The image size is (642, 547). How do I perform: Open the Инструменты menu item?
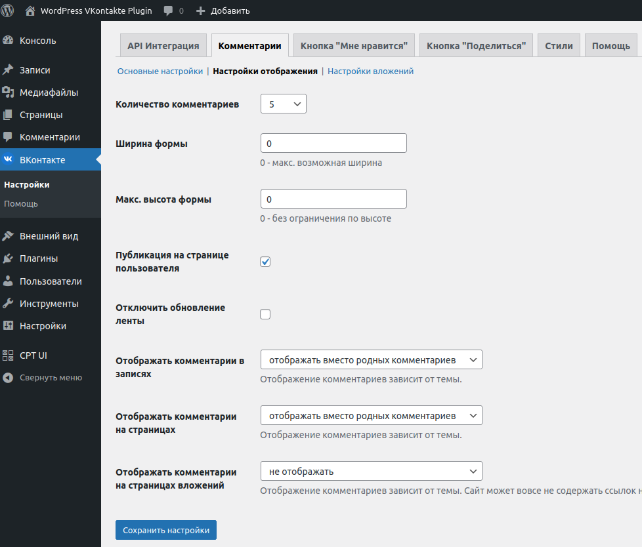coord(51,304)
